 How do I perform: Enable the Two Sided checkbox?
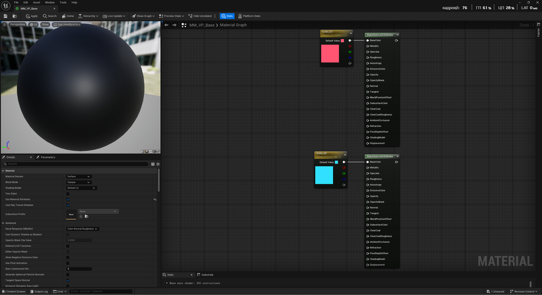[x=67, y=193]
